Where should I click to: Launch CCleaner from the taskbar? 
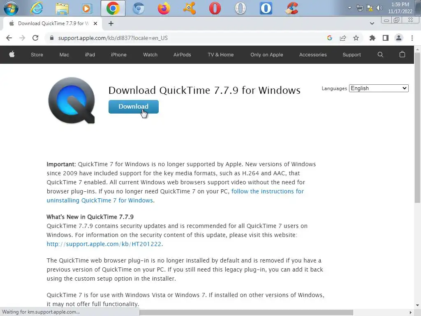tap(291, 8)
